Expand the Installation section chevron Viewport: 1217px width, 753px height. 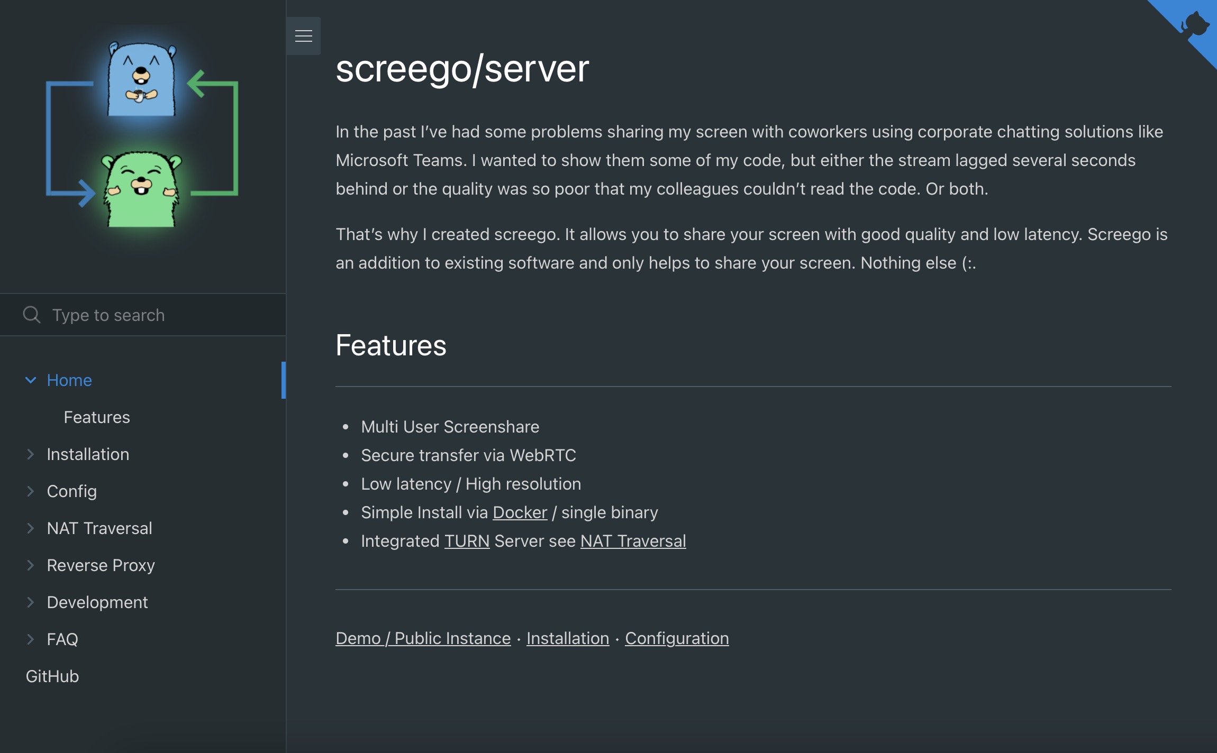31,454
